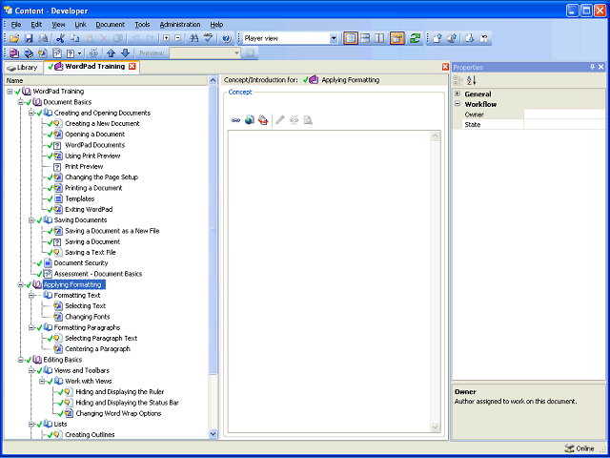Open the Link menu
Screen dimensions: 610x458
(80, 25)
